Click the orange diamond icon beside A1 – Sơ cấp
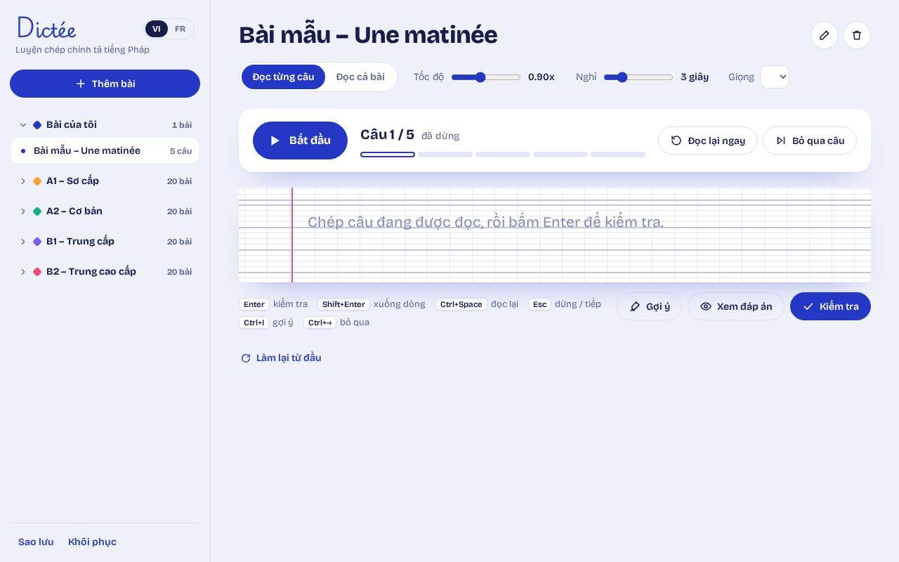The width and height of the screenshot is (899, 562). point(37,181)
